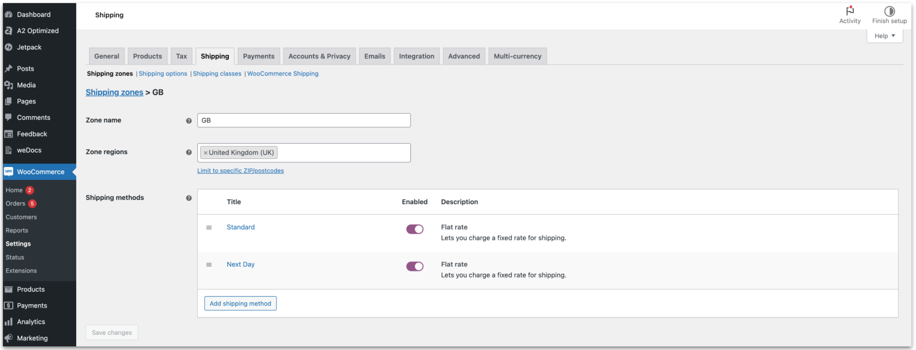Screen dimensions: 916x350
Task: Click the Next Day row drag handle
Action: click(209, 265)
